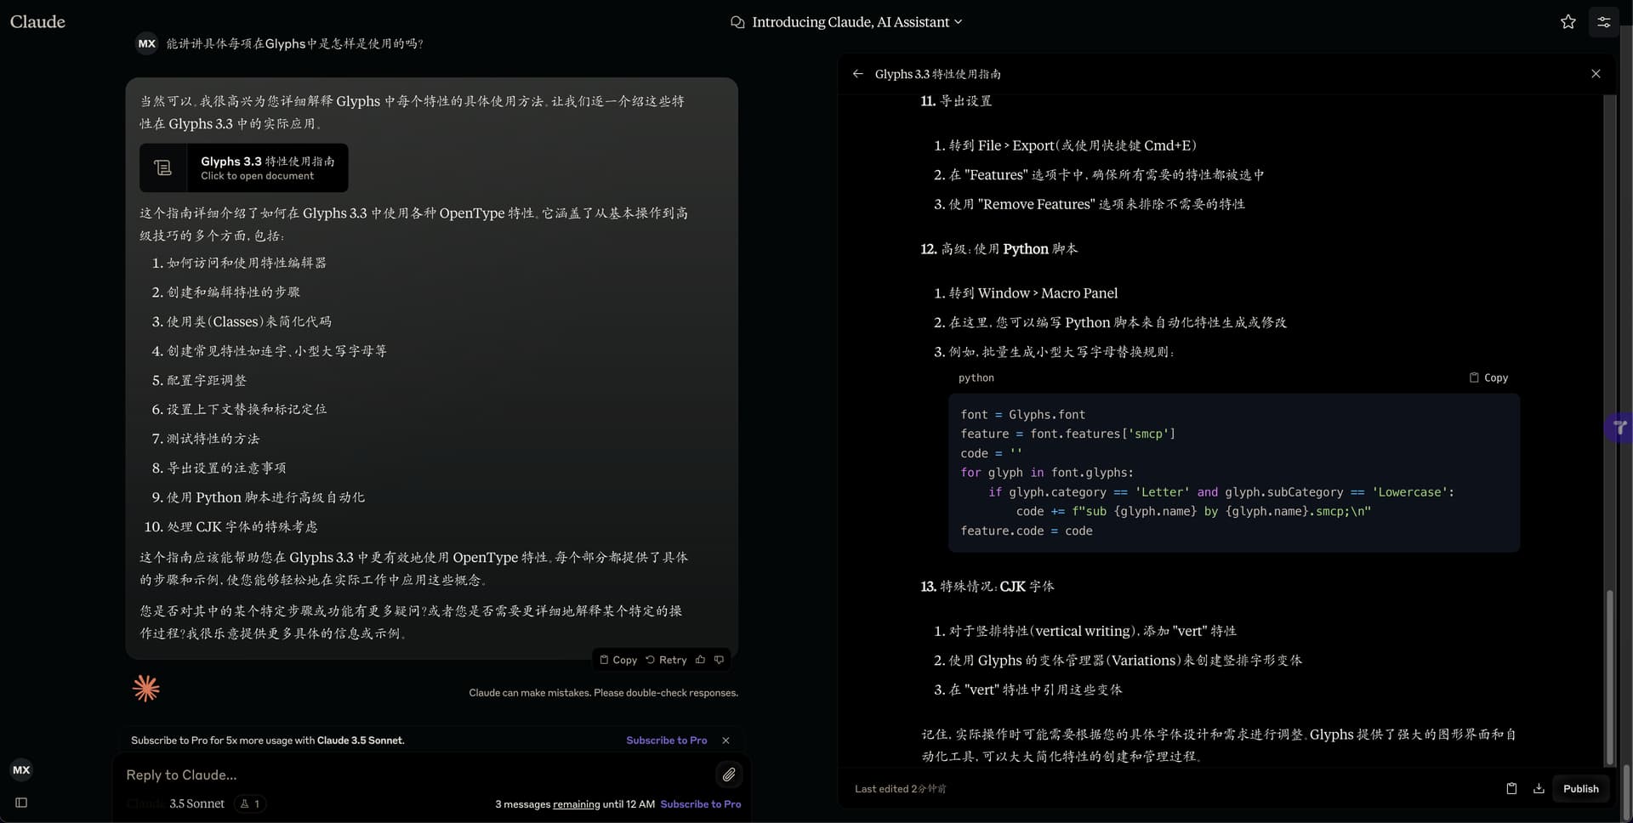Copy artifact contents with clipboard icon
Image resolution: width=1633 pixels, height=823 pixels.
coord(1511,788)
